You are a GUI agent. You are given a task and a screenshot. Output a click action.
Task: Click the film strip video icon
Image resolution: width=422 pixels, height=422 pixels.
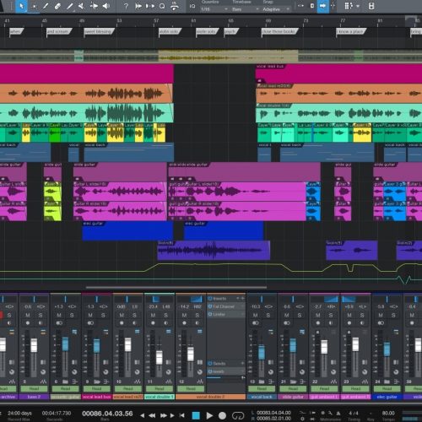point(371,6)
